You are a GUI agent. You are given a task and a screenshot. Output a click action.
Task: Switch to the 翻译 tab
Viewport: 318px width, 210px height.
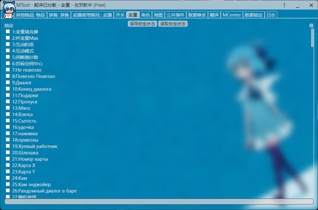pyautogui.click(x=214, y=14)
